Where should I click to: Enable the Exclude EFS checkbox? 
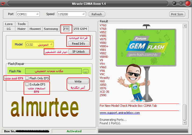pos(27,84)
